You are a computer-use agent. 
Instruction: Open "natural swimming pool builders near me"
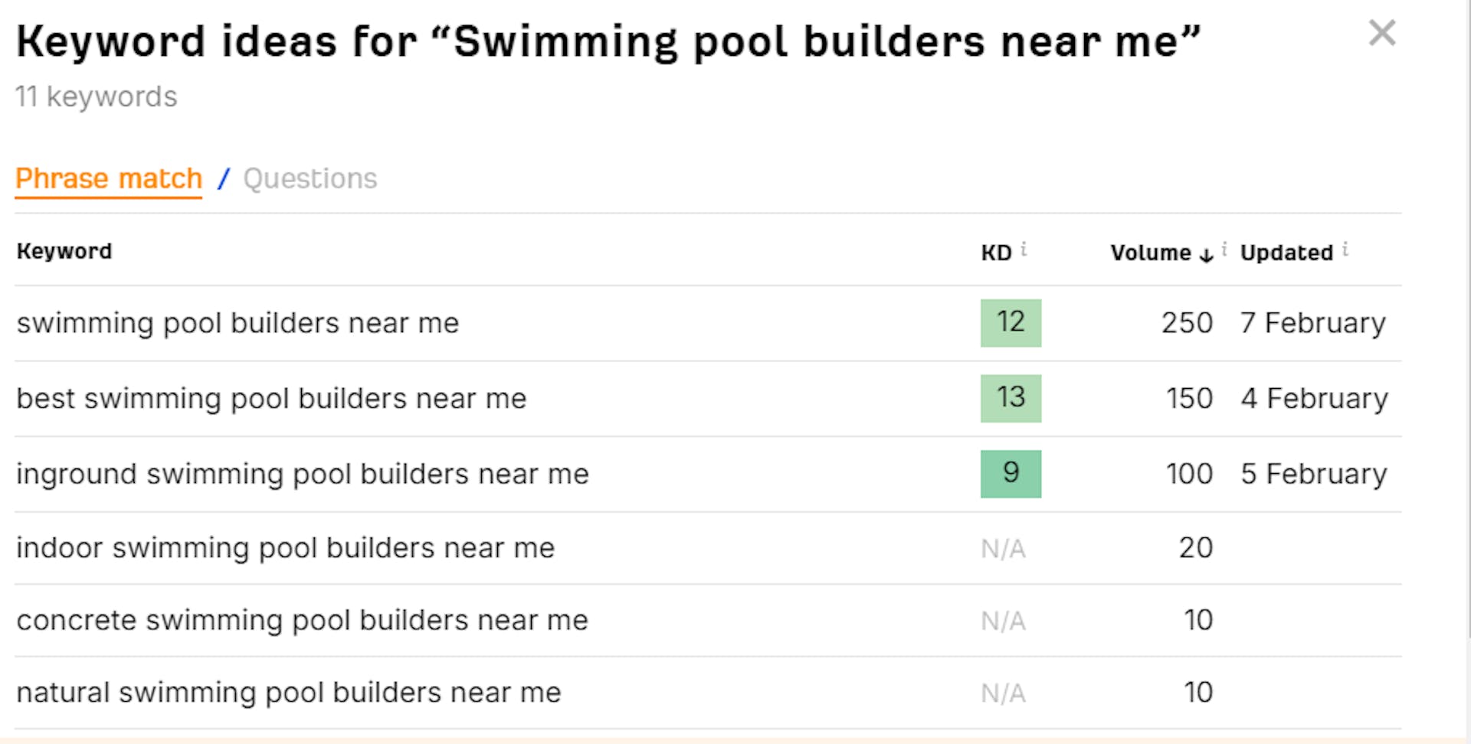coord(289,693)
